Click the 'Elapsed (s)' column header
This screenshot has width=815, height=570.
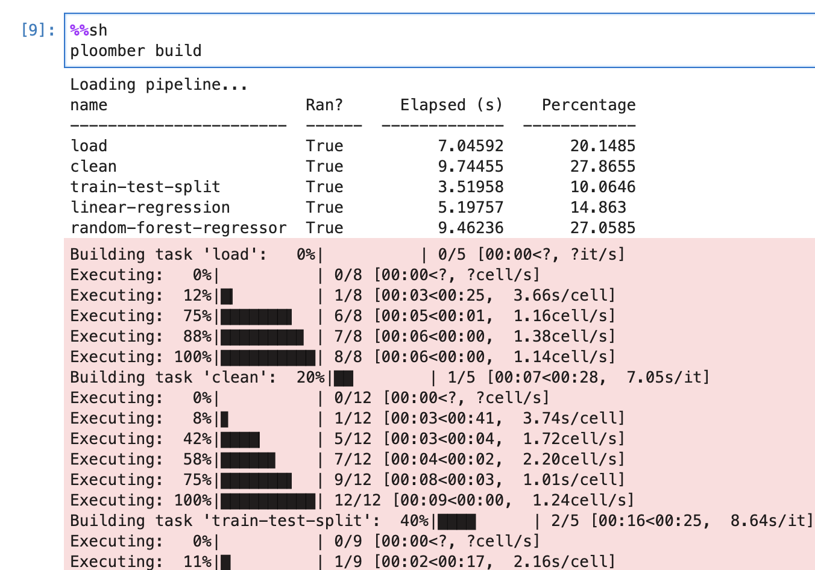click(452, 105)
